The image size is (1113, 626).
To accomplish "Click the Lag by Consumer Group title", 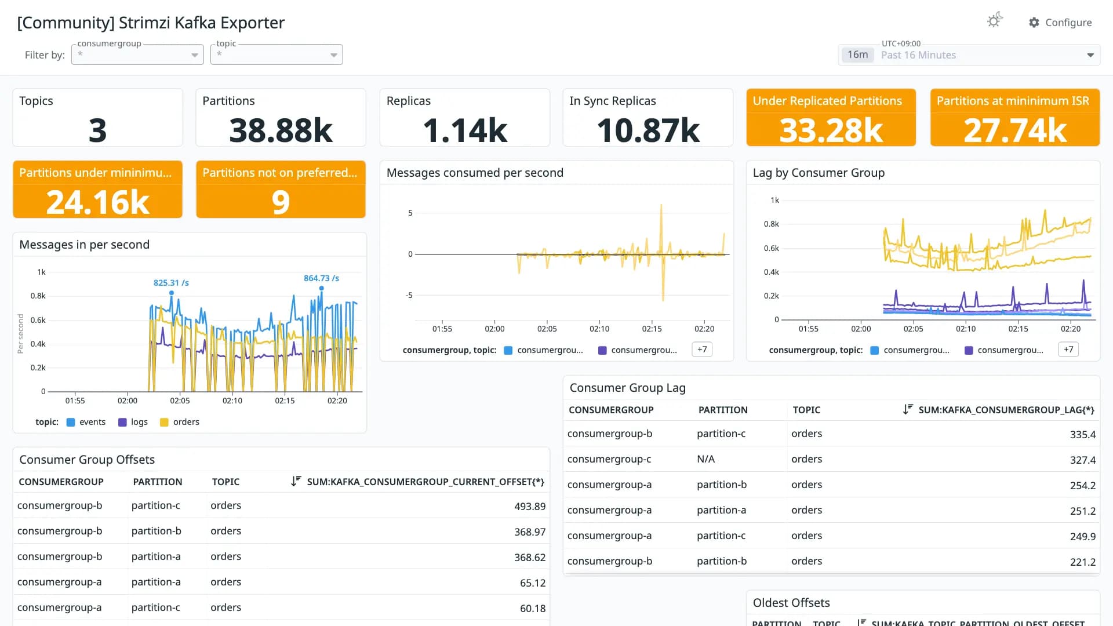I will click(819, 173).
